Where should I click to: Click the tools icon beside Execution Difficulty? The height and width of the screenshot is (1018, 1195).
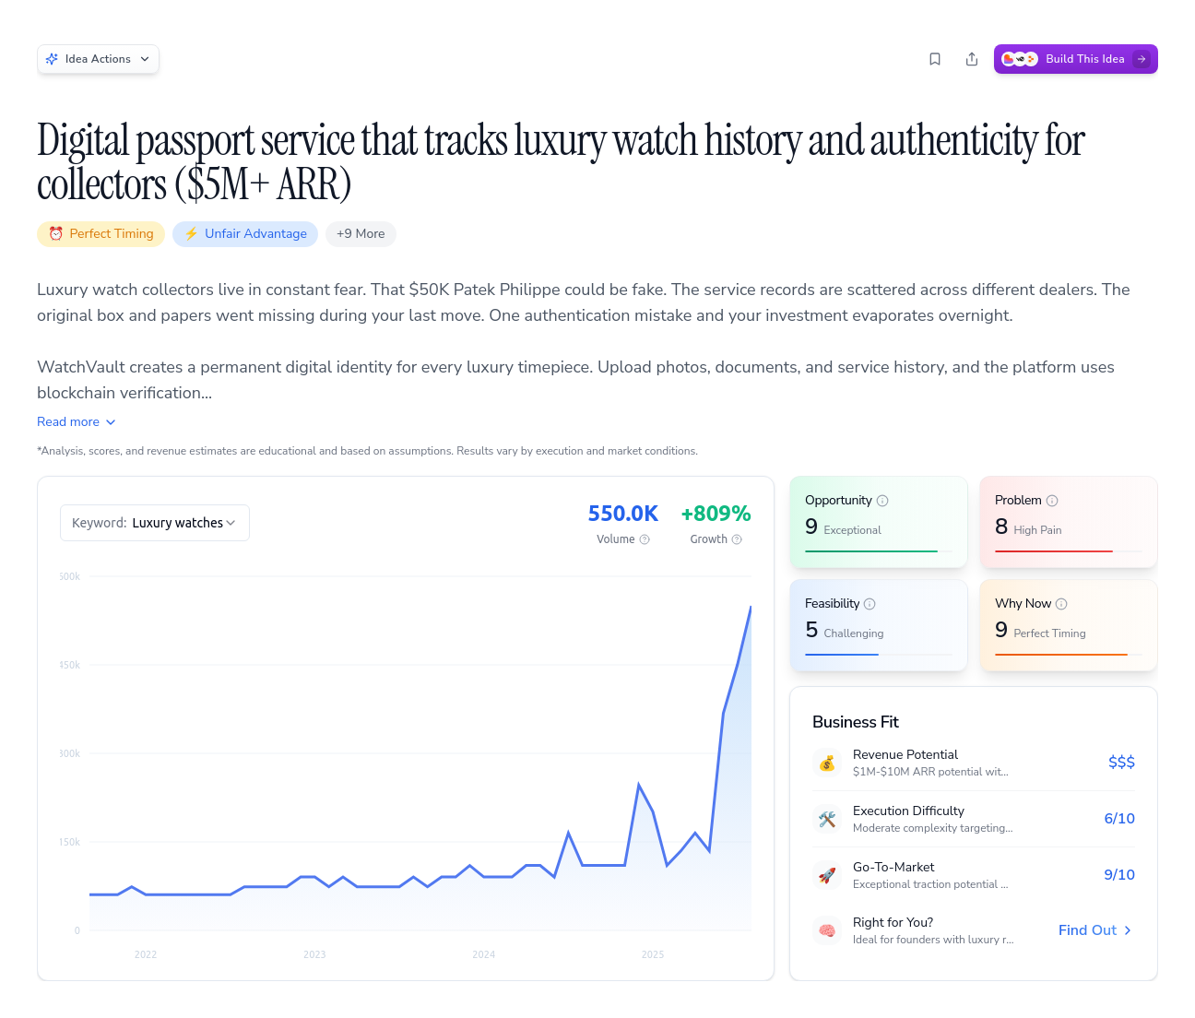pyautogui.click(x=827, y=819)
